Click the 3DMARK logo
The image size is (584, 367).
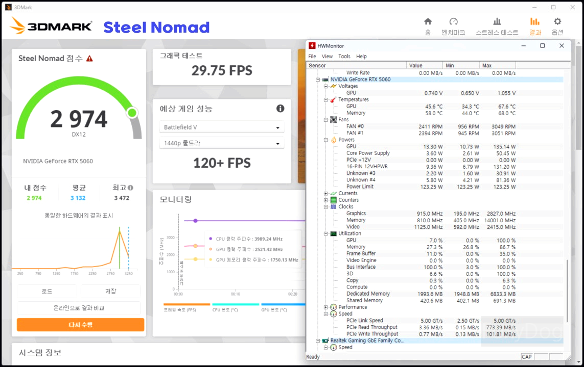coord(51,27)
